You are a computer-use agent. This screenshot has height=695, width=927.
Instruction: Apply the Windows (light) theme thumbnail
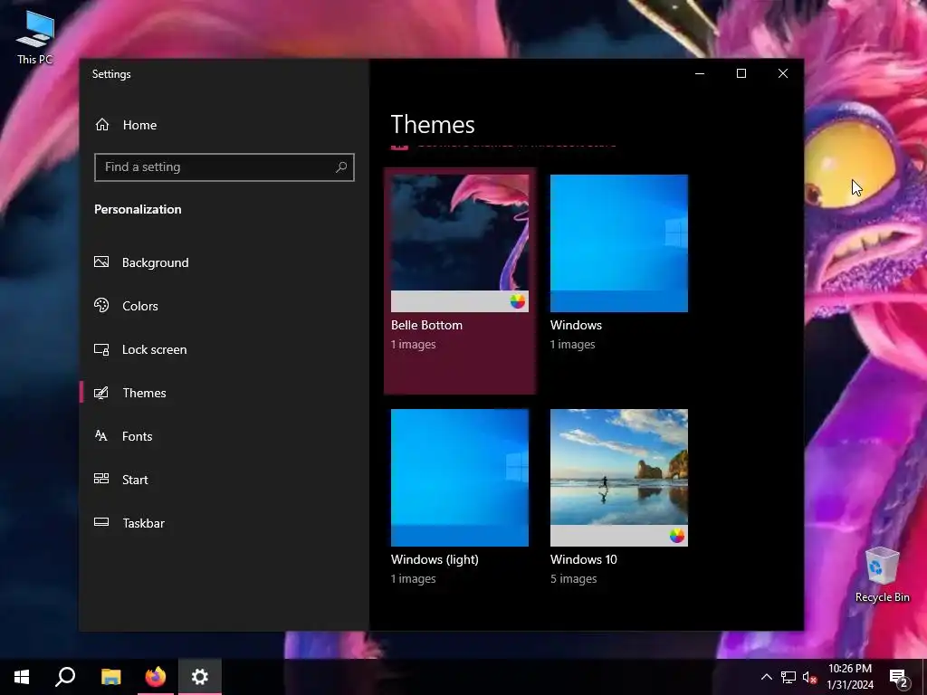coord(459,478)
